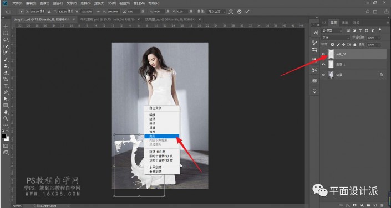Open the Creative Cloud Libraries icon in dock

tap(314, 81)
